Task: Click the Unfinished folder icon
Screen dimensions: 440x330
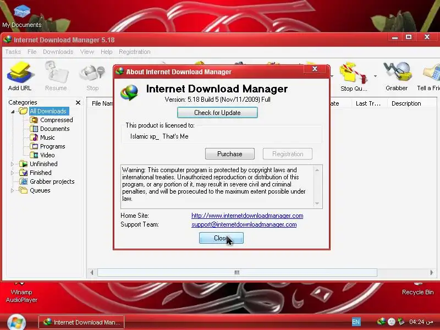Action: 23,164
